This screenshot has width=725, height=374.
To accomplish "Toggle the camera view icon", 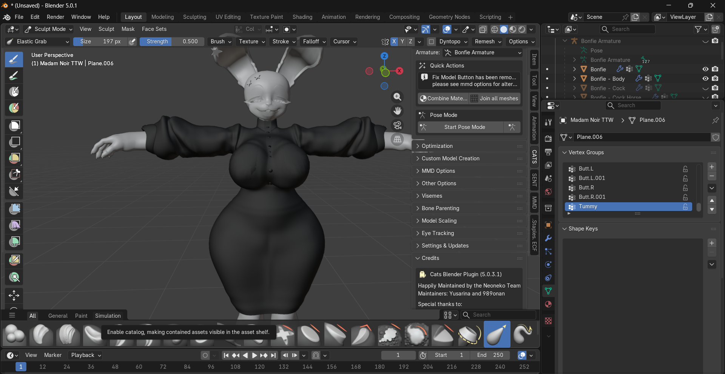I will (397, 125).
